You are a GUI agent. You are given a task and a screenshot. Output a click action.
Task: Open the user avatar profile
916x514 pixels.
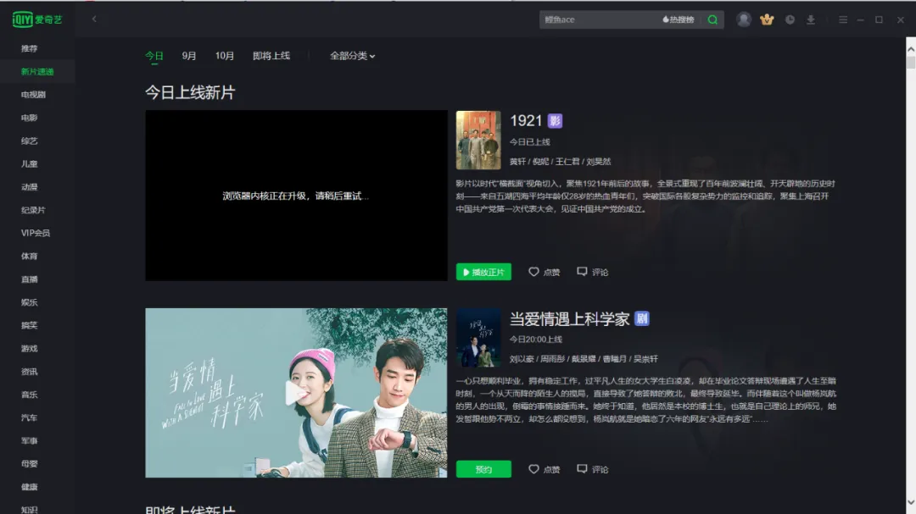[x=744, y=19]
